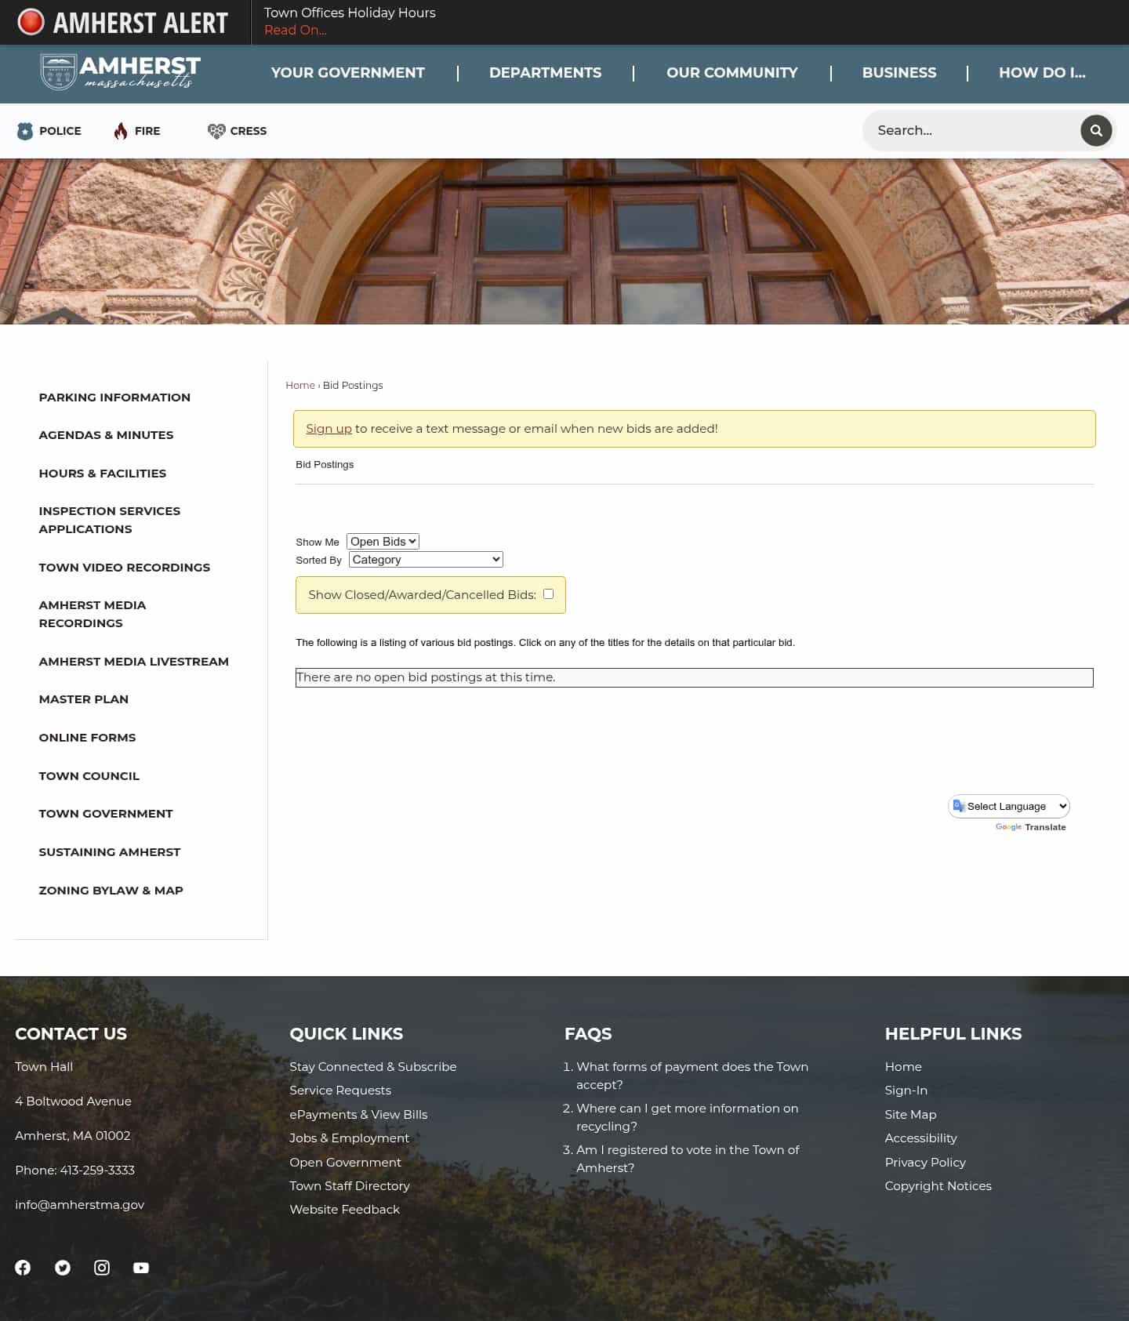Viewport: 1129px width, 1321px height.
Task: Click the CRESS text link
Action: (x=249, y=131)
